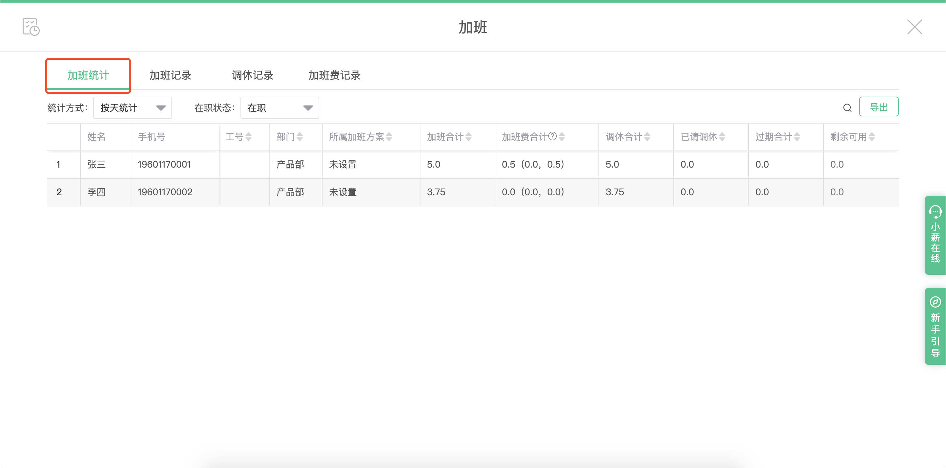Click 调休合计 value 3.75 for 李四
This screenshot has height=468, width=946.
615,192
